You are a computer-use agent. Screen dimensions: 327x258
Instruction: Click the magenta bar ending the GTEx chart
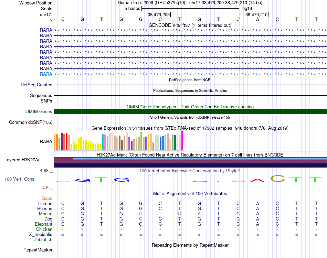tap(182, 140)
